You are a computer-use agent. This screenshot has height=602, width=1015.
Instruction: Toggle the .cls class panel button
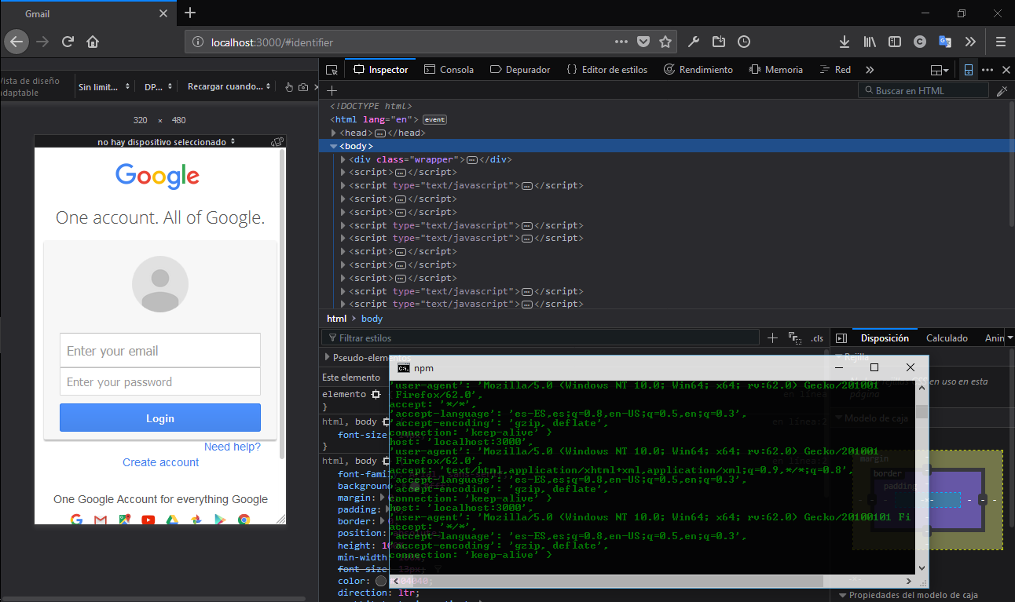(817, 338)
